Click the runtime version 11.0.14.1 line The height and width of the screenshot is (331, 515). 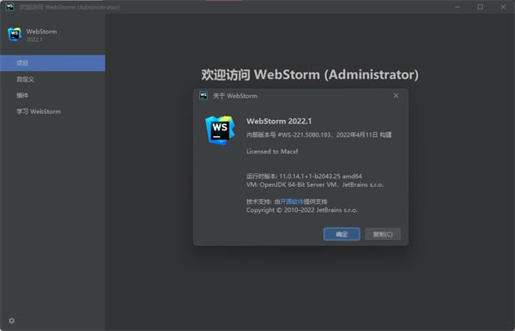[x=304, y=176]
